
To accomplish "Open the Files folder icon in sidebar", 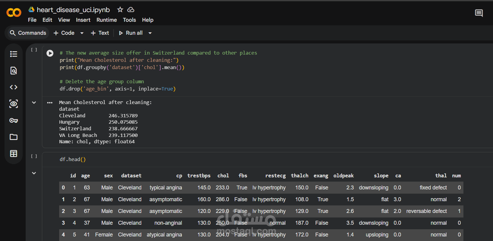I will click(14, 137).
